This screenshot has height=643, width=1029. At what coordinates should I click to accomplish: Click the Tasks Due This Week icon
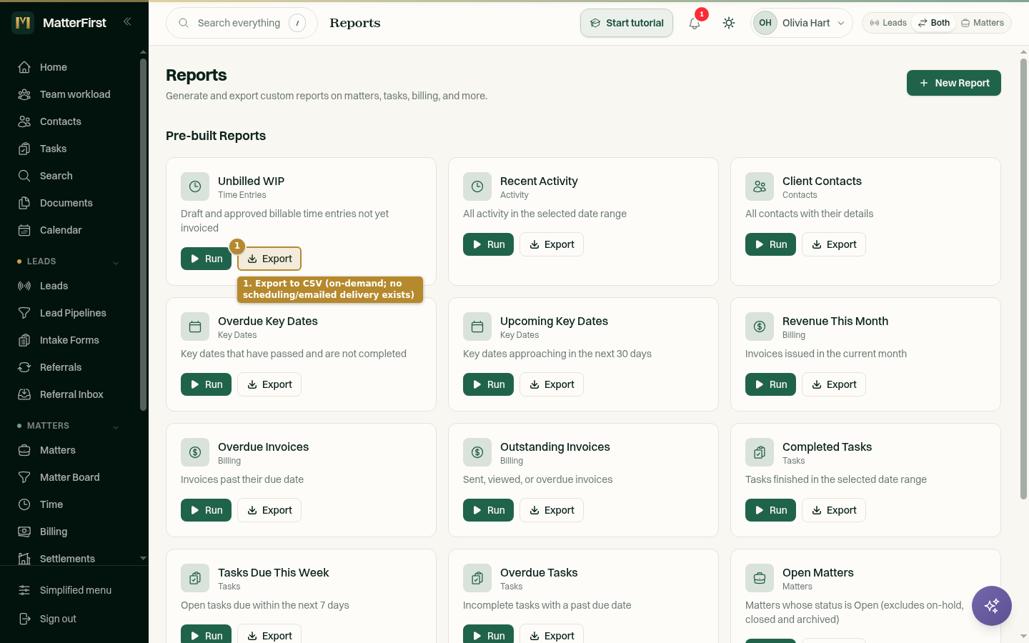195,578
